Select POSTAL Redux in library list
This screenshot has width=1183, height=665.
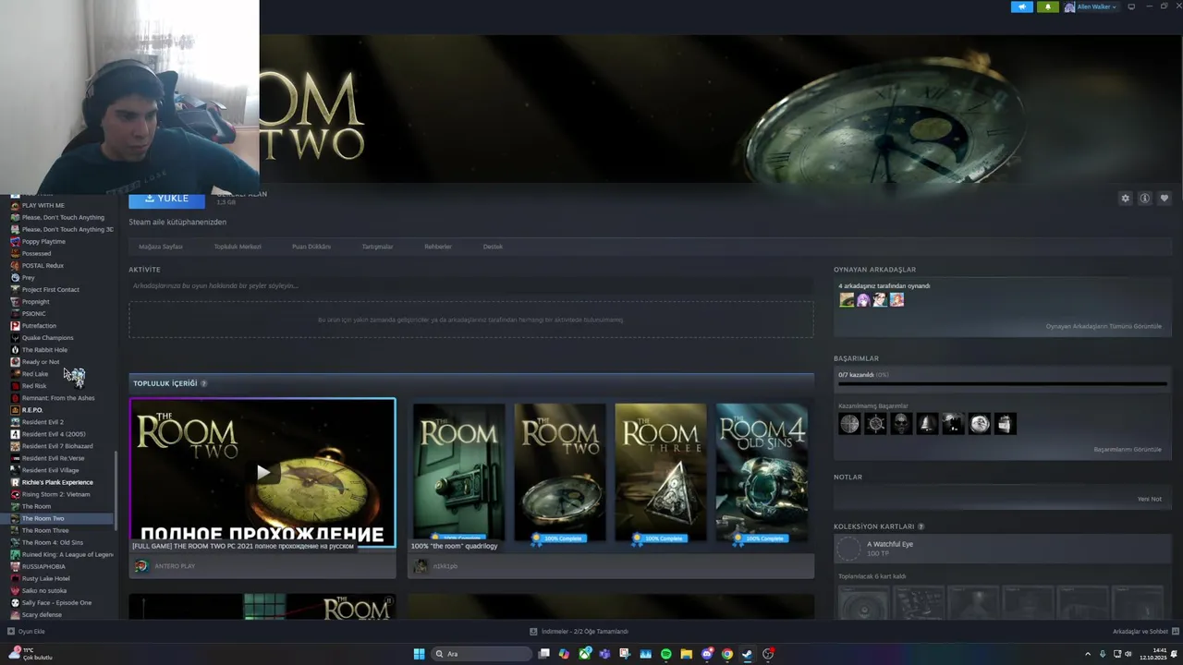(43, 266)
